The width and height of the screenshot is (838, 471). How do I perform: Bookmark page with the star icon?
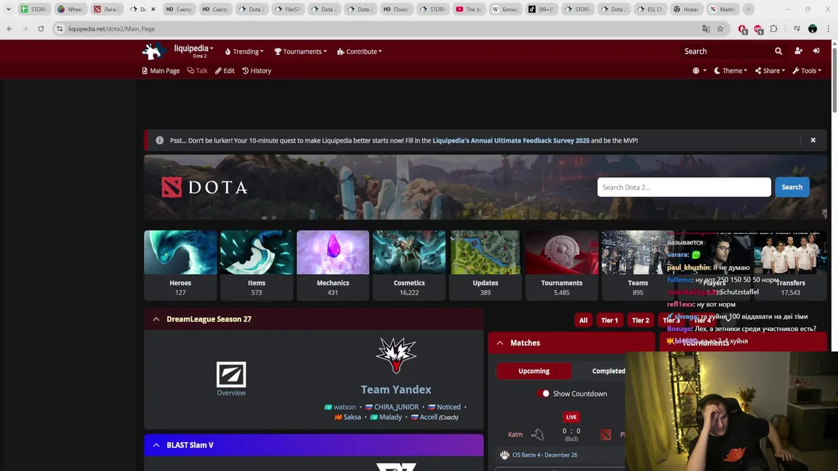pos(720,29)
